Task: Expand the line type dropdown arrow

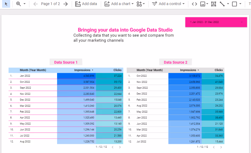Action: pos(228,4)
